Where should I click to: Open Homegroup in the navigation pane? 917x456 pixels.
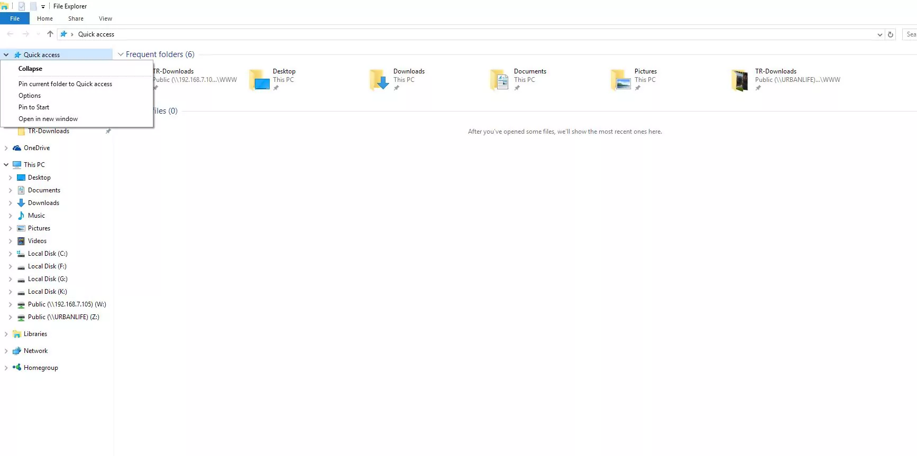tap(41, 368)
